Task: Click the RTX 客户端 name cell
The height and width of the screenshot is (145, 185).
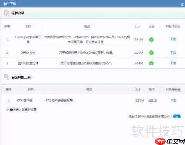Action: pyautogui.click(x=24, y=100)
